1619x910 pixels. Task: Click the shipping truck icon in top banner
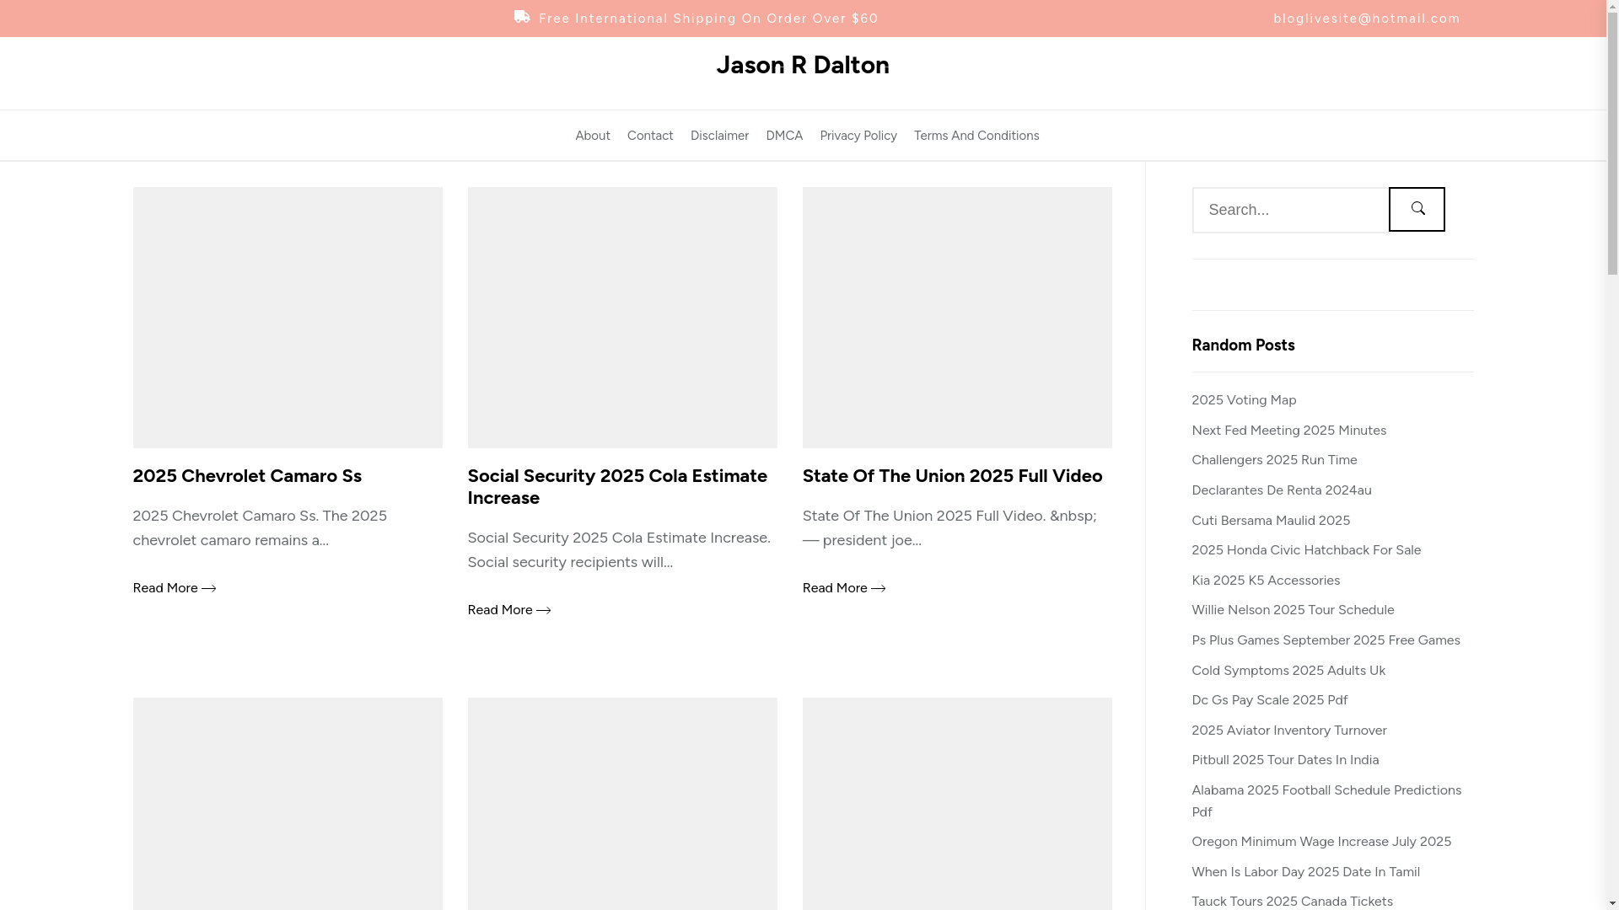pyautogui.click(x=522, y=17)
